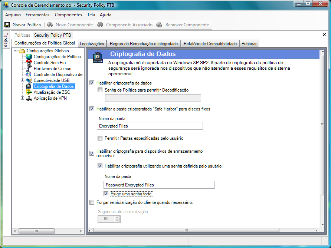
Task: Open the Arquivo menu
Action: point(13,15)
